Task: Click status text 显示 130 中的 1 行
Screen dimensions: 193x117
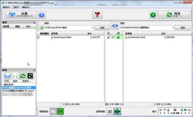Action: point(114,104)
